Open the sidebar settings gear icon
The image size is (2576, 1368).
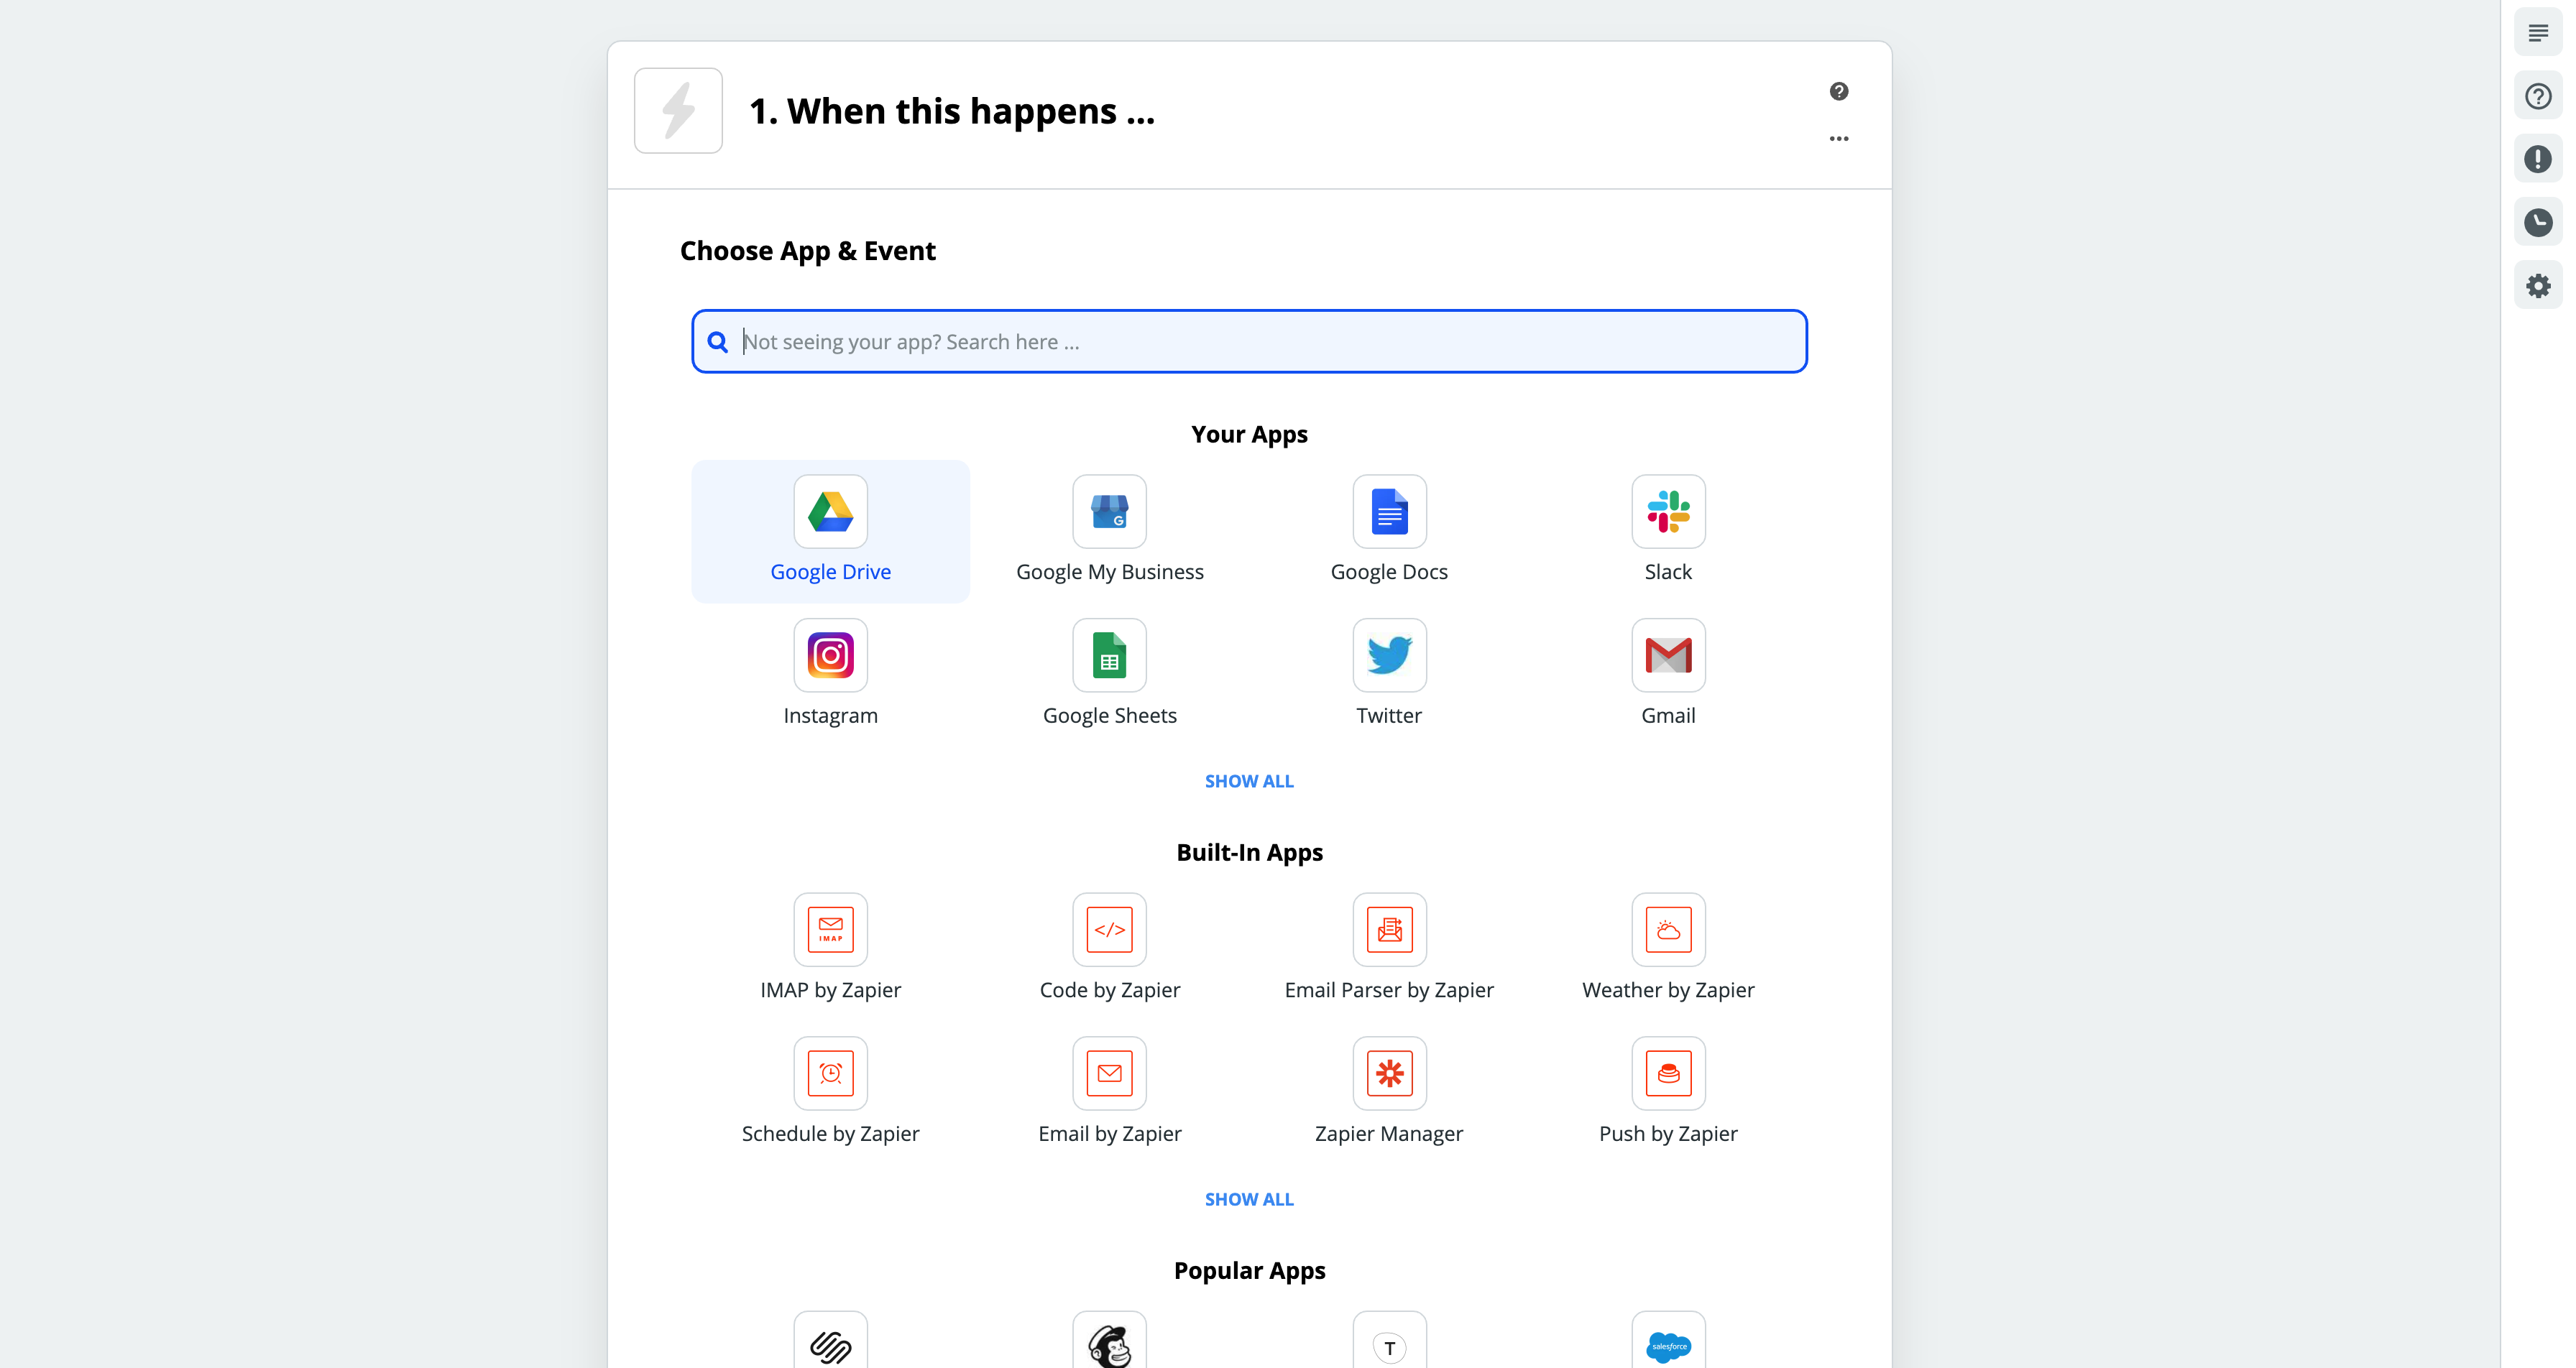[x=2537, y=286]
